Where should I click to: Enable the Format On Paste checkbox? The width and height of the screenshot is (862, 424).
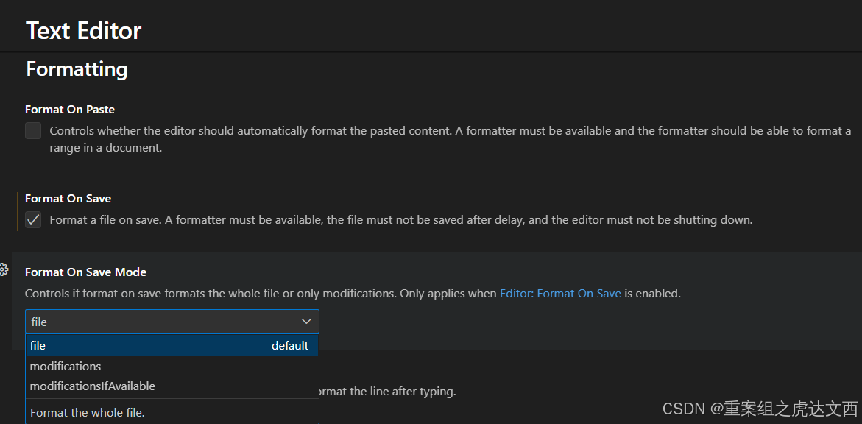coord(33,131)
